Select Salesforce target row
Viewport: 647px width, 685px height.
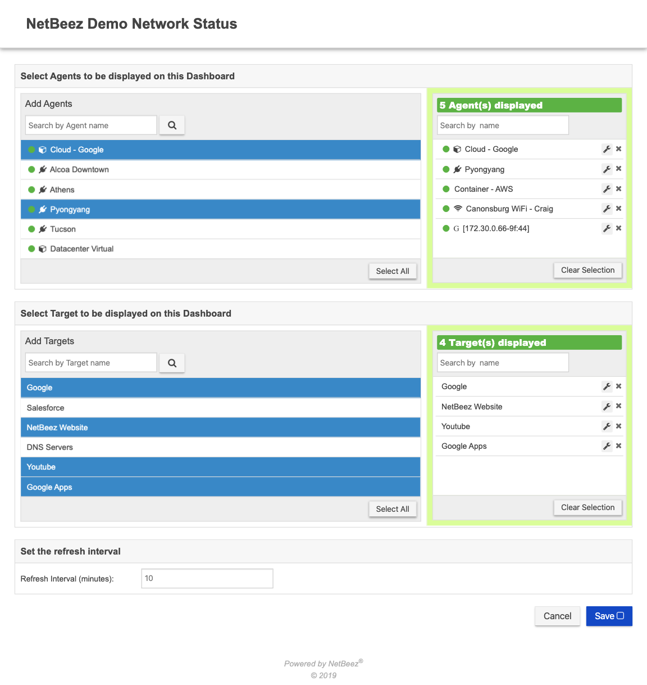221,408
